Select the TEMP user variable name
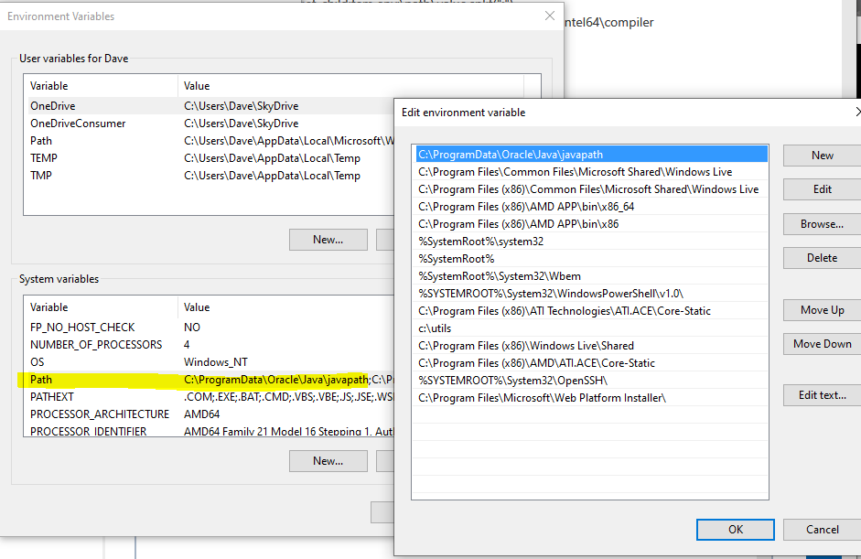Viewport: 861px width, 559px height. 44,158
